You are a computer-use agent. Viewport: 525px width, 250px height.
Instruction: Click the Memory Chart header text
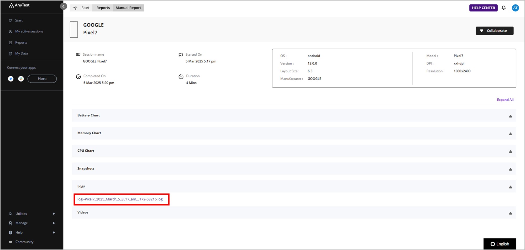click(x=89, y=133)
